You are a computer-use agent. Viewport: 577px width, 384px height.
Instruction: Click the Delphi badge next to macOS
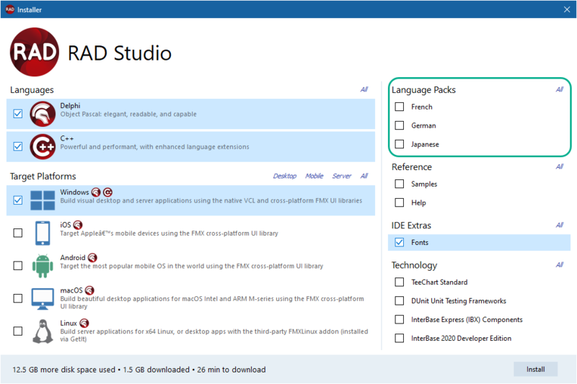point(89,290)
